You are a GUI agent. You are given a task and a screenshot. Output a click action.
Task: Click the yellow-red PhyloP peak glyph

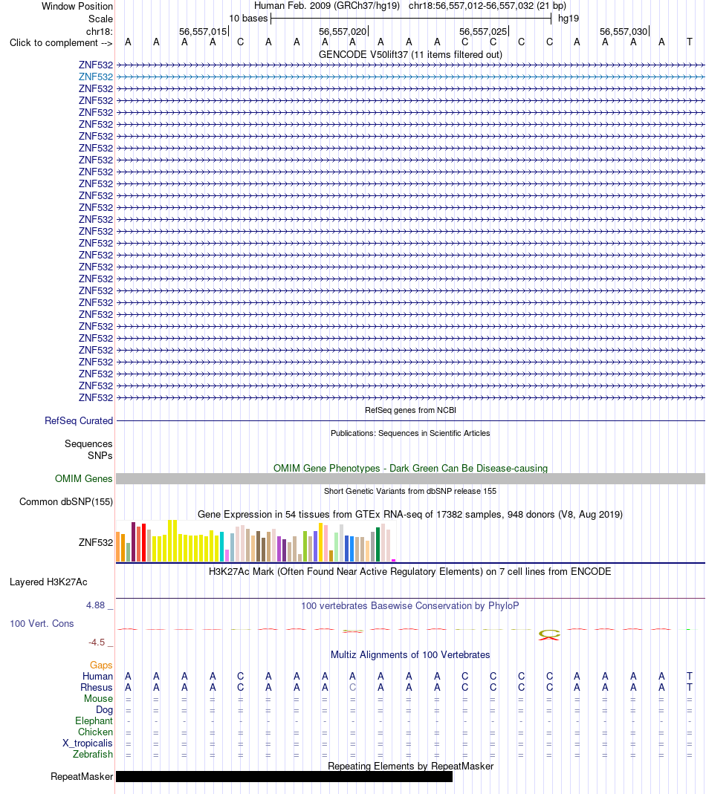coord(549,635)
